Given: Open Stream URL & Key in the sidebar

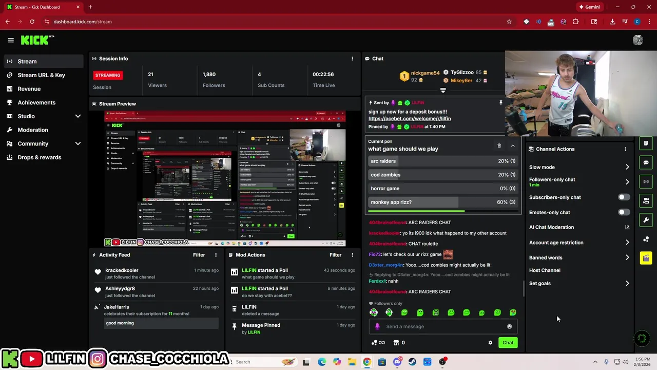Looking at the screenshot, I should pyautogui.click(x=43, y=75).
